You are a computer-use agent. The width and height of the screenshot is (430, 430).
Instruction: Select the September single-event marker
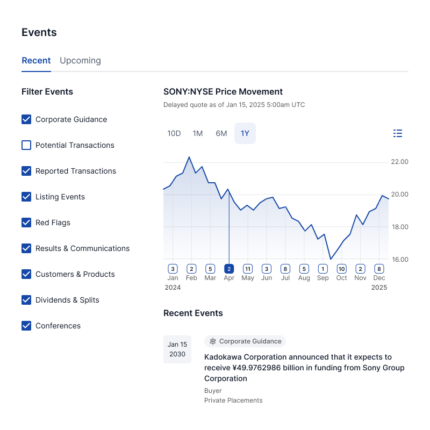pyautogui.click(x=322, y=269)
